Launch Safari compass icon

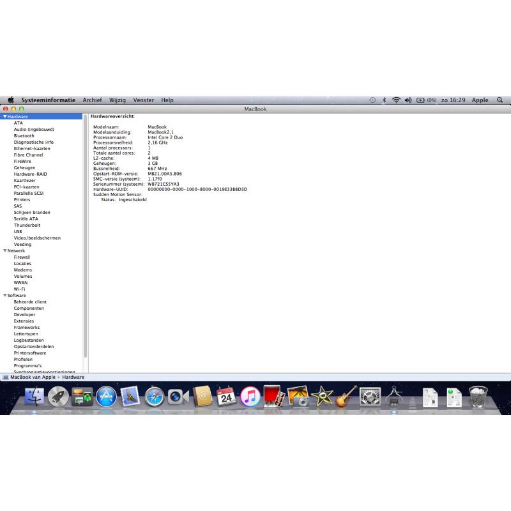154,397
